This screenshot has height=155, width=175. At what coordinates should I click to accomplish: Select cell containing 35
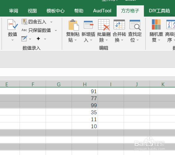tap(85, 112)
